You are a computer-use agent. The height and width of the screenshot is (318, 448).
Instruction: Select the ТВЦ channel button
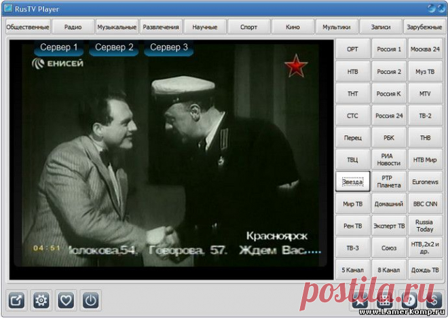coord(352,160)
